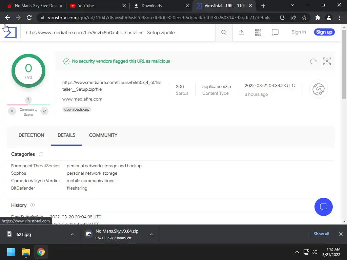Click the URL search input field
The height and width of the screenshot is (260, 347).
117,32
